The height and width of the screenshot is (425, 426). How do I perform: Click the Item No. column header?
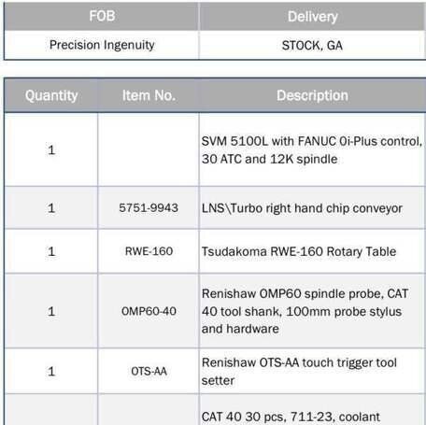(149, 95)
